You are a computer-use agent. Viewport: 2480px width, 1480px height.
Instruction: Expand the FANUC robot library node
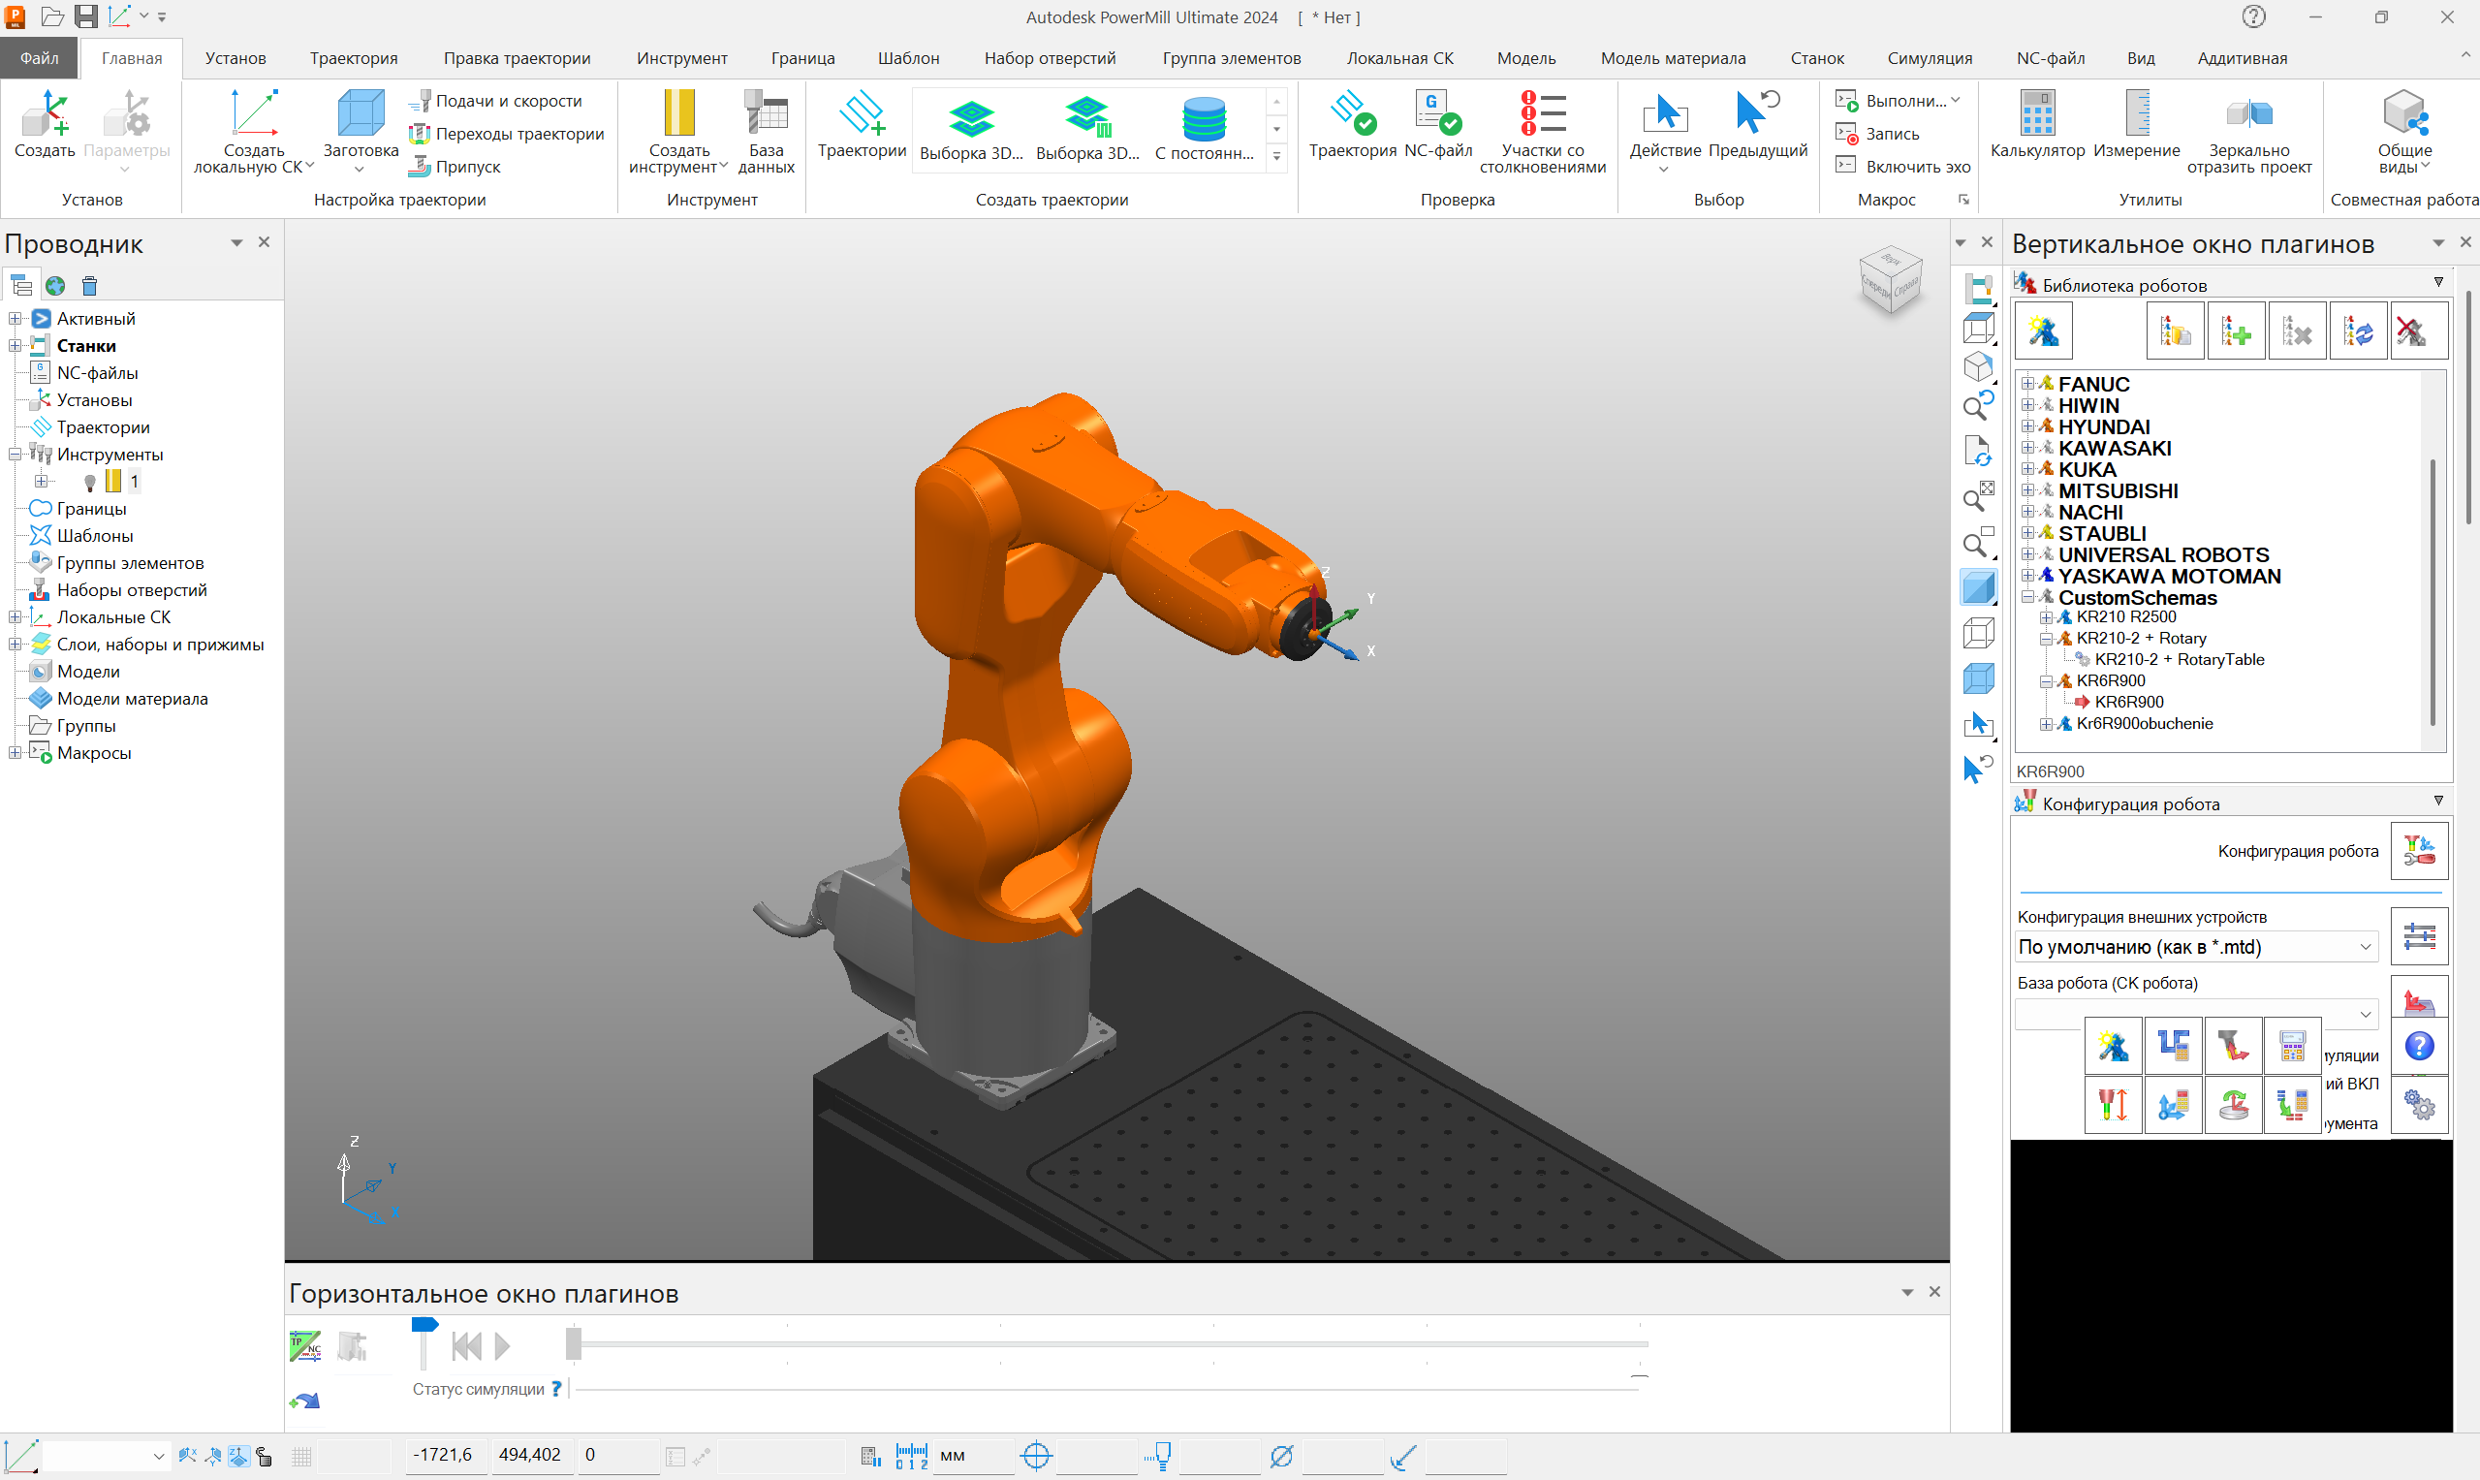2027,384
